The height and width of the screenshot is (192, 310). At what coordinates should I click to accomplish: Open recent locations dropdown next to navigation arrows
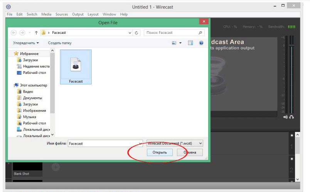[x=29, y=33]
